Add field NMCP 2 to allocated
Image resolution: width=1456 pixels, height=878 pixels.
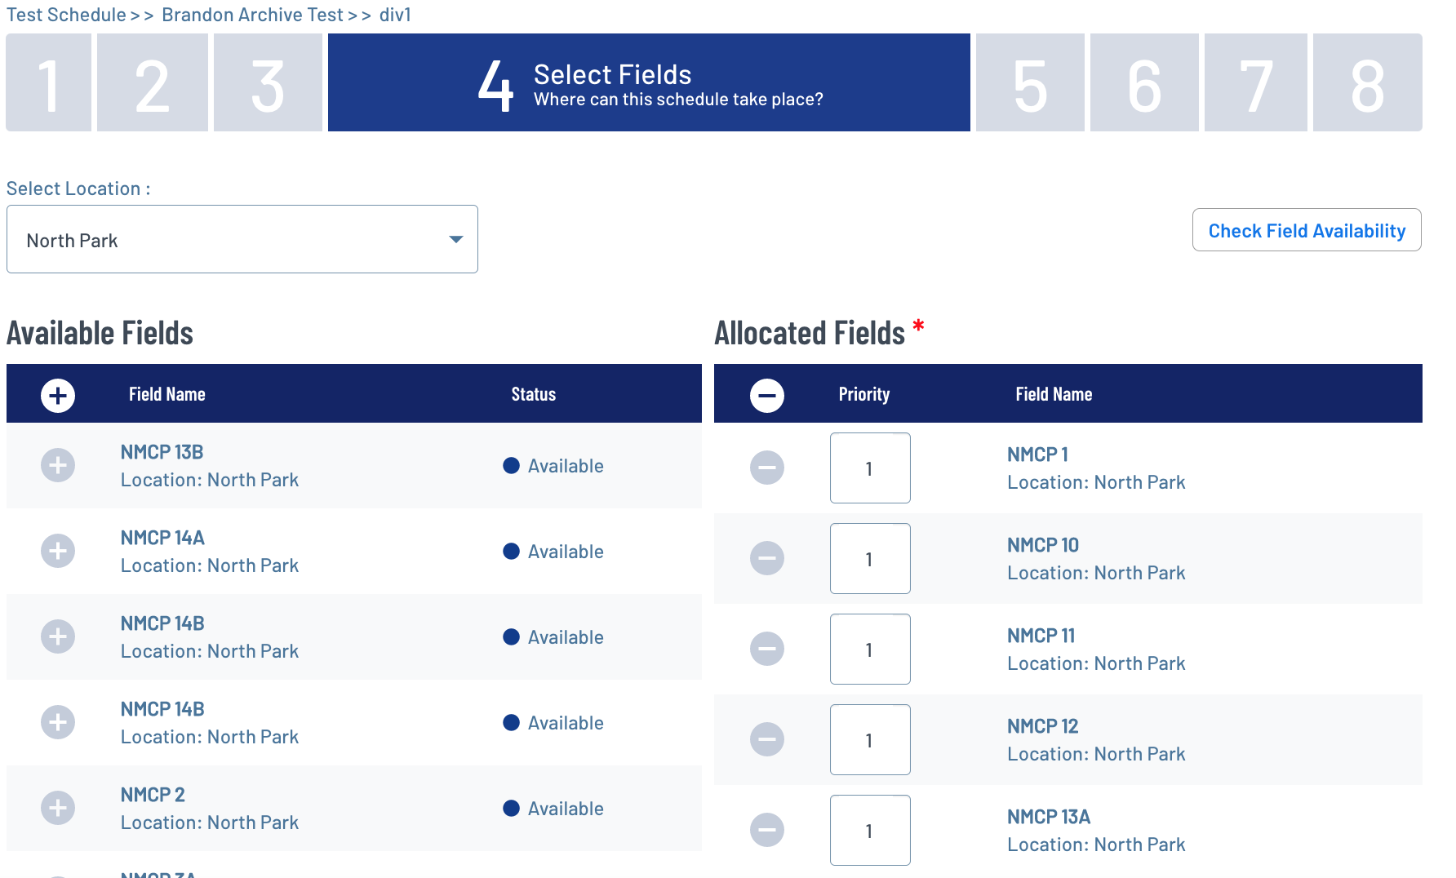(x=58, y=808)
